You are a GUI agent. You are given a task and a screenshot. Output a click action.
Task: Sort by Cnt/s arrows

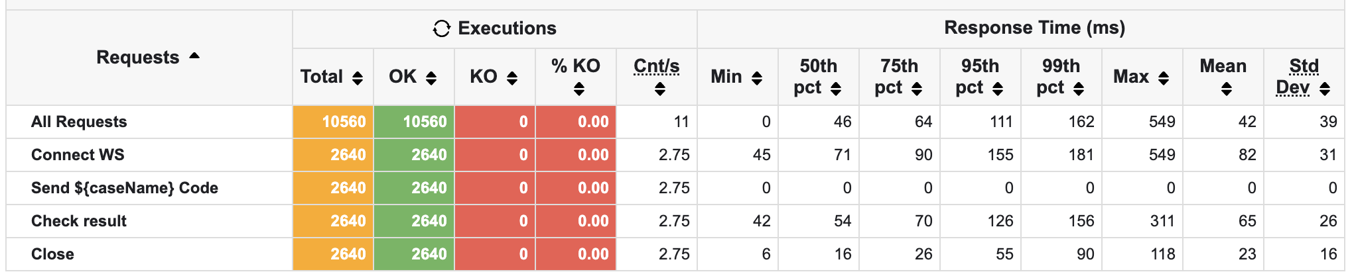(659, 89)
